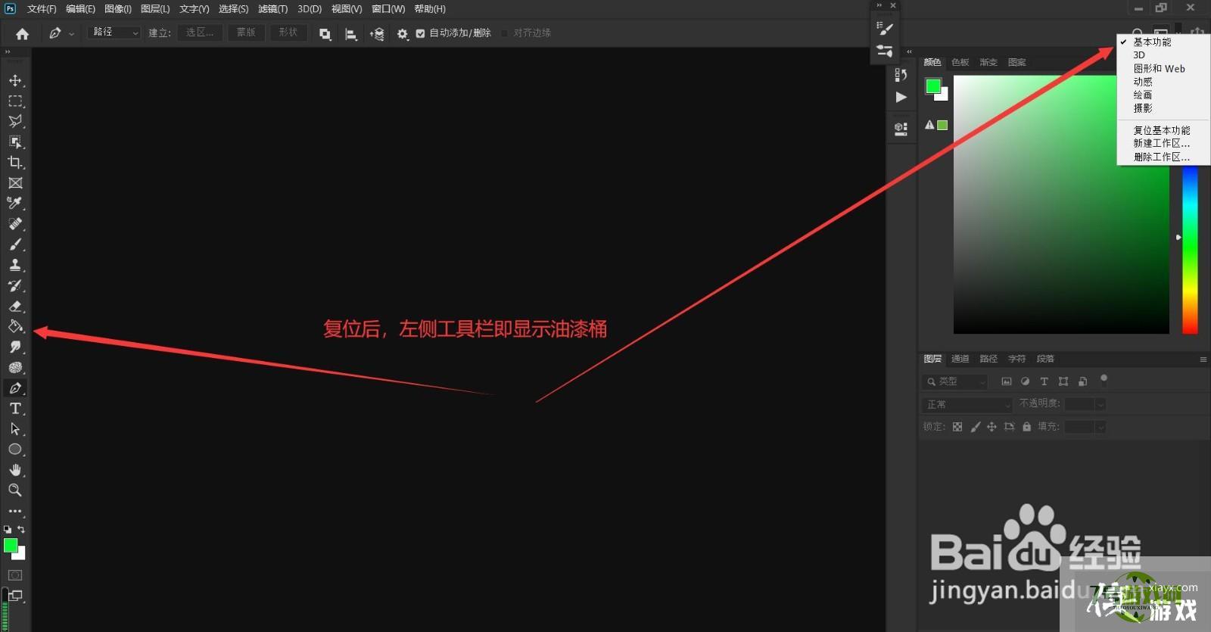This screenshot has height=632, width=1211.
Task: Switch to the 通道 tab
Action: click(x=960, y=359)
